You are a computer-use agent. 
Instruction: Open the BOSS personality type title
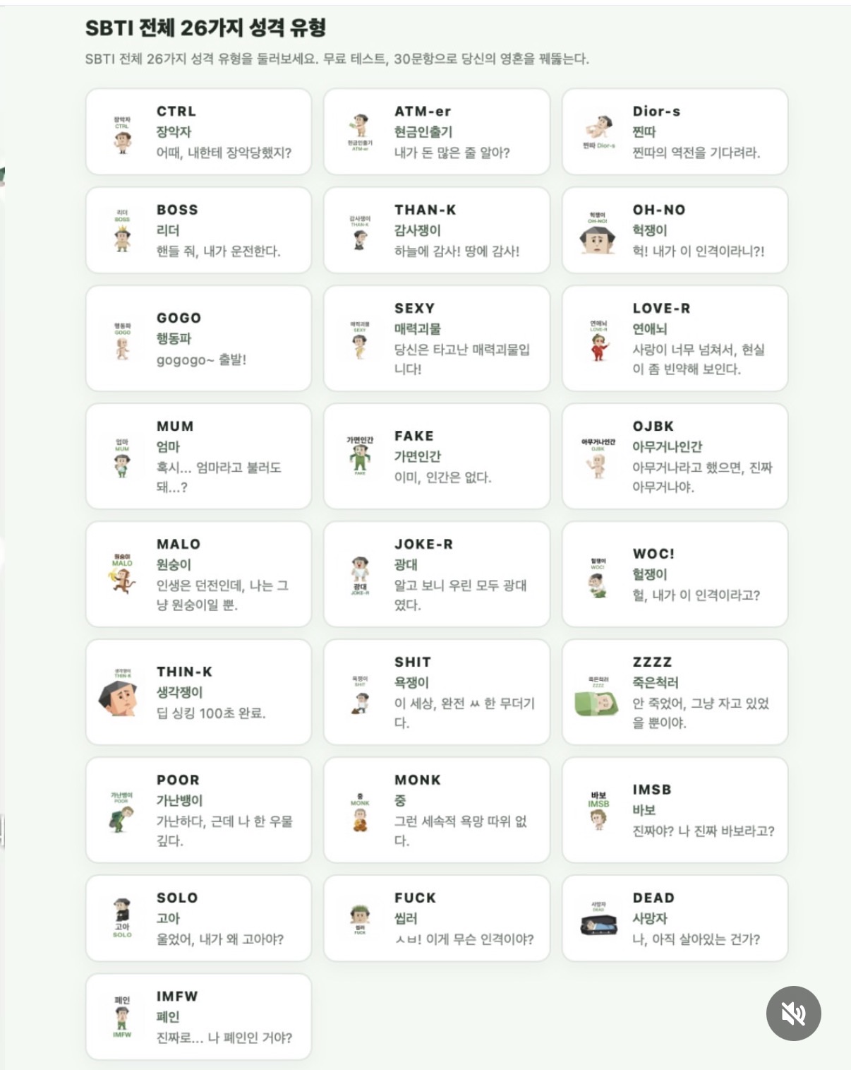click(177, 210)
